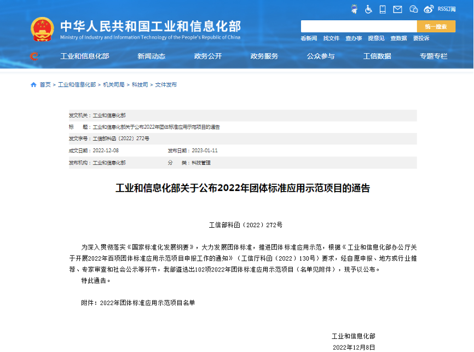This screenshot has height=352, width=474.
Task: Open the 找文件 quick link
Action: point(331,38)
